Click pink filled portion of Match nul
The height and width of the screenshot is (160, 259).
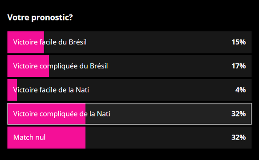[x=46, y=138]
